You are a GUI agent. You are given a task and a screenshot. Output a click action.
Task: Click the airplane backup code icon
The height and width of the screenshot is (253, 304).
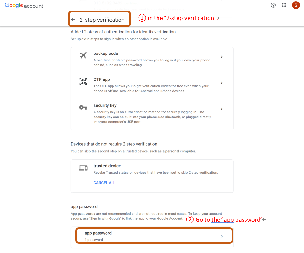tap(83, 55)
